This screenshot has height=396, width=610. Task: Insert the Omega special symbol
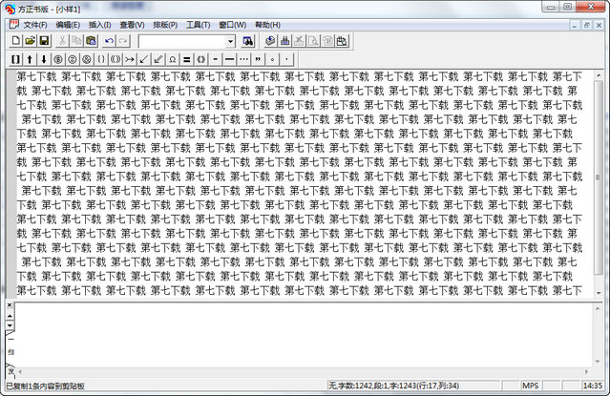[x=173, y=59]
